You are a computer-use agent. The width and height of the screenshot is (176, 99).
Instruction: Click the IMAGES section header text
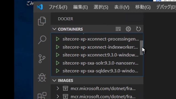(65, 81)
